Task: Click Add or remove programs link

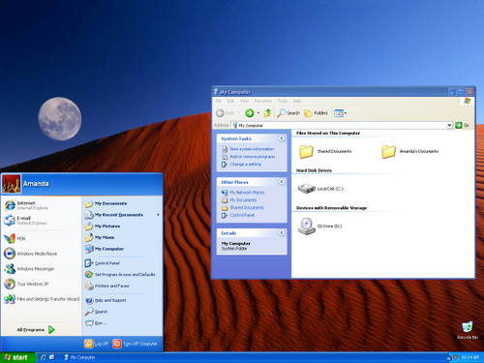Action: point(253,157)
